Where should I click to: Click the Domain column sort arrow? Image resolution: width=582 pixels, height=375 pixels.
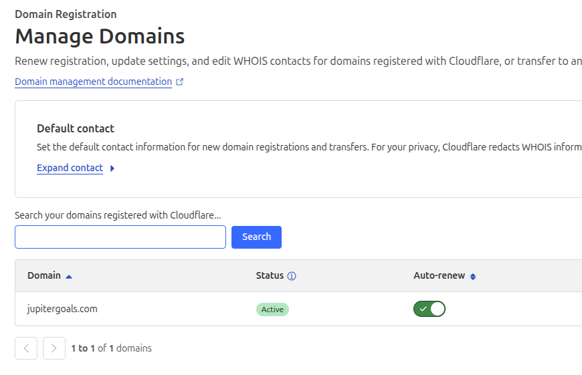(x=69, y=276)
